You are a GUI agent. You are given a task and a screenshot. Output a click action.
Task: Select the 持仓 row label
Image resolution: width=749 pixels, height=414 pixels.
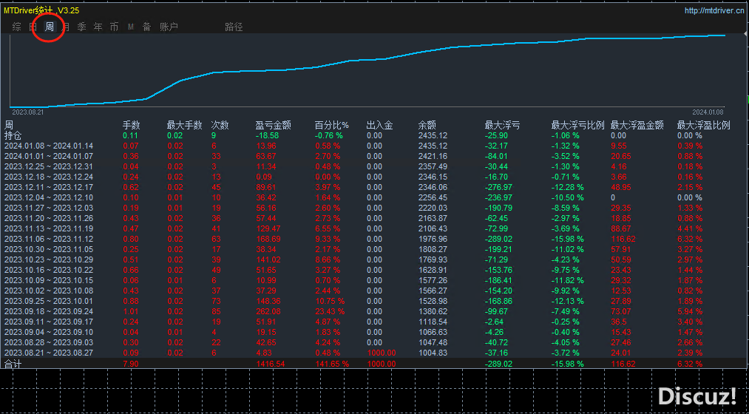(13, 135)
